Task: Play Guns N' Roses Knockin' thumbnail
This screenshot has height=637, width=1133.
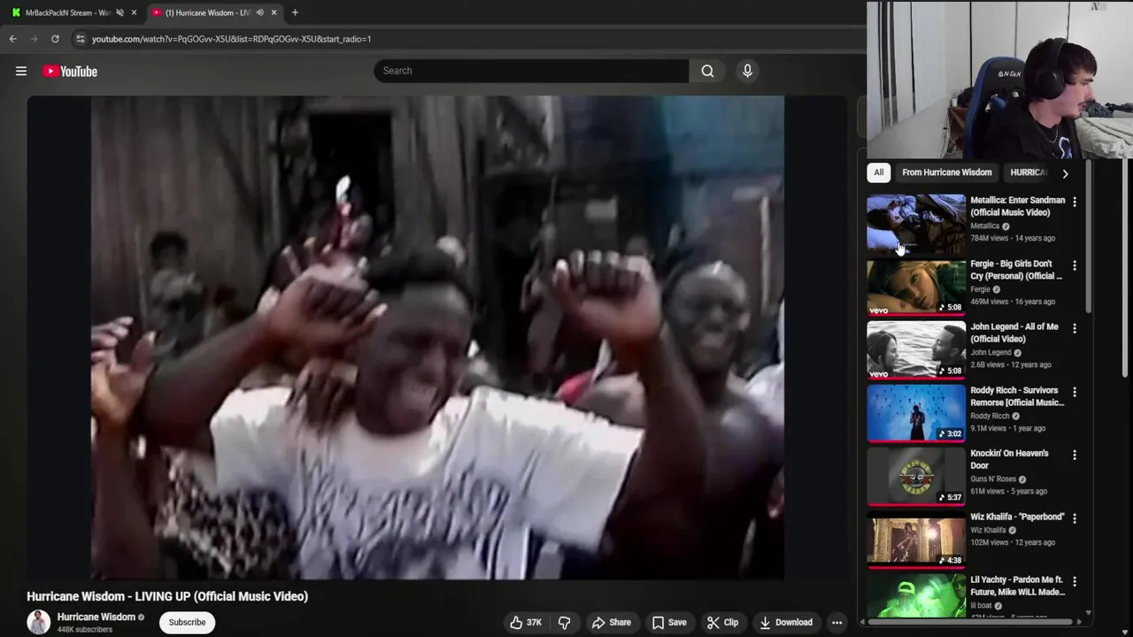Action: (x=916, y=475)
